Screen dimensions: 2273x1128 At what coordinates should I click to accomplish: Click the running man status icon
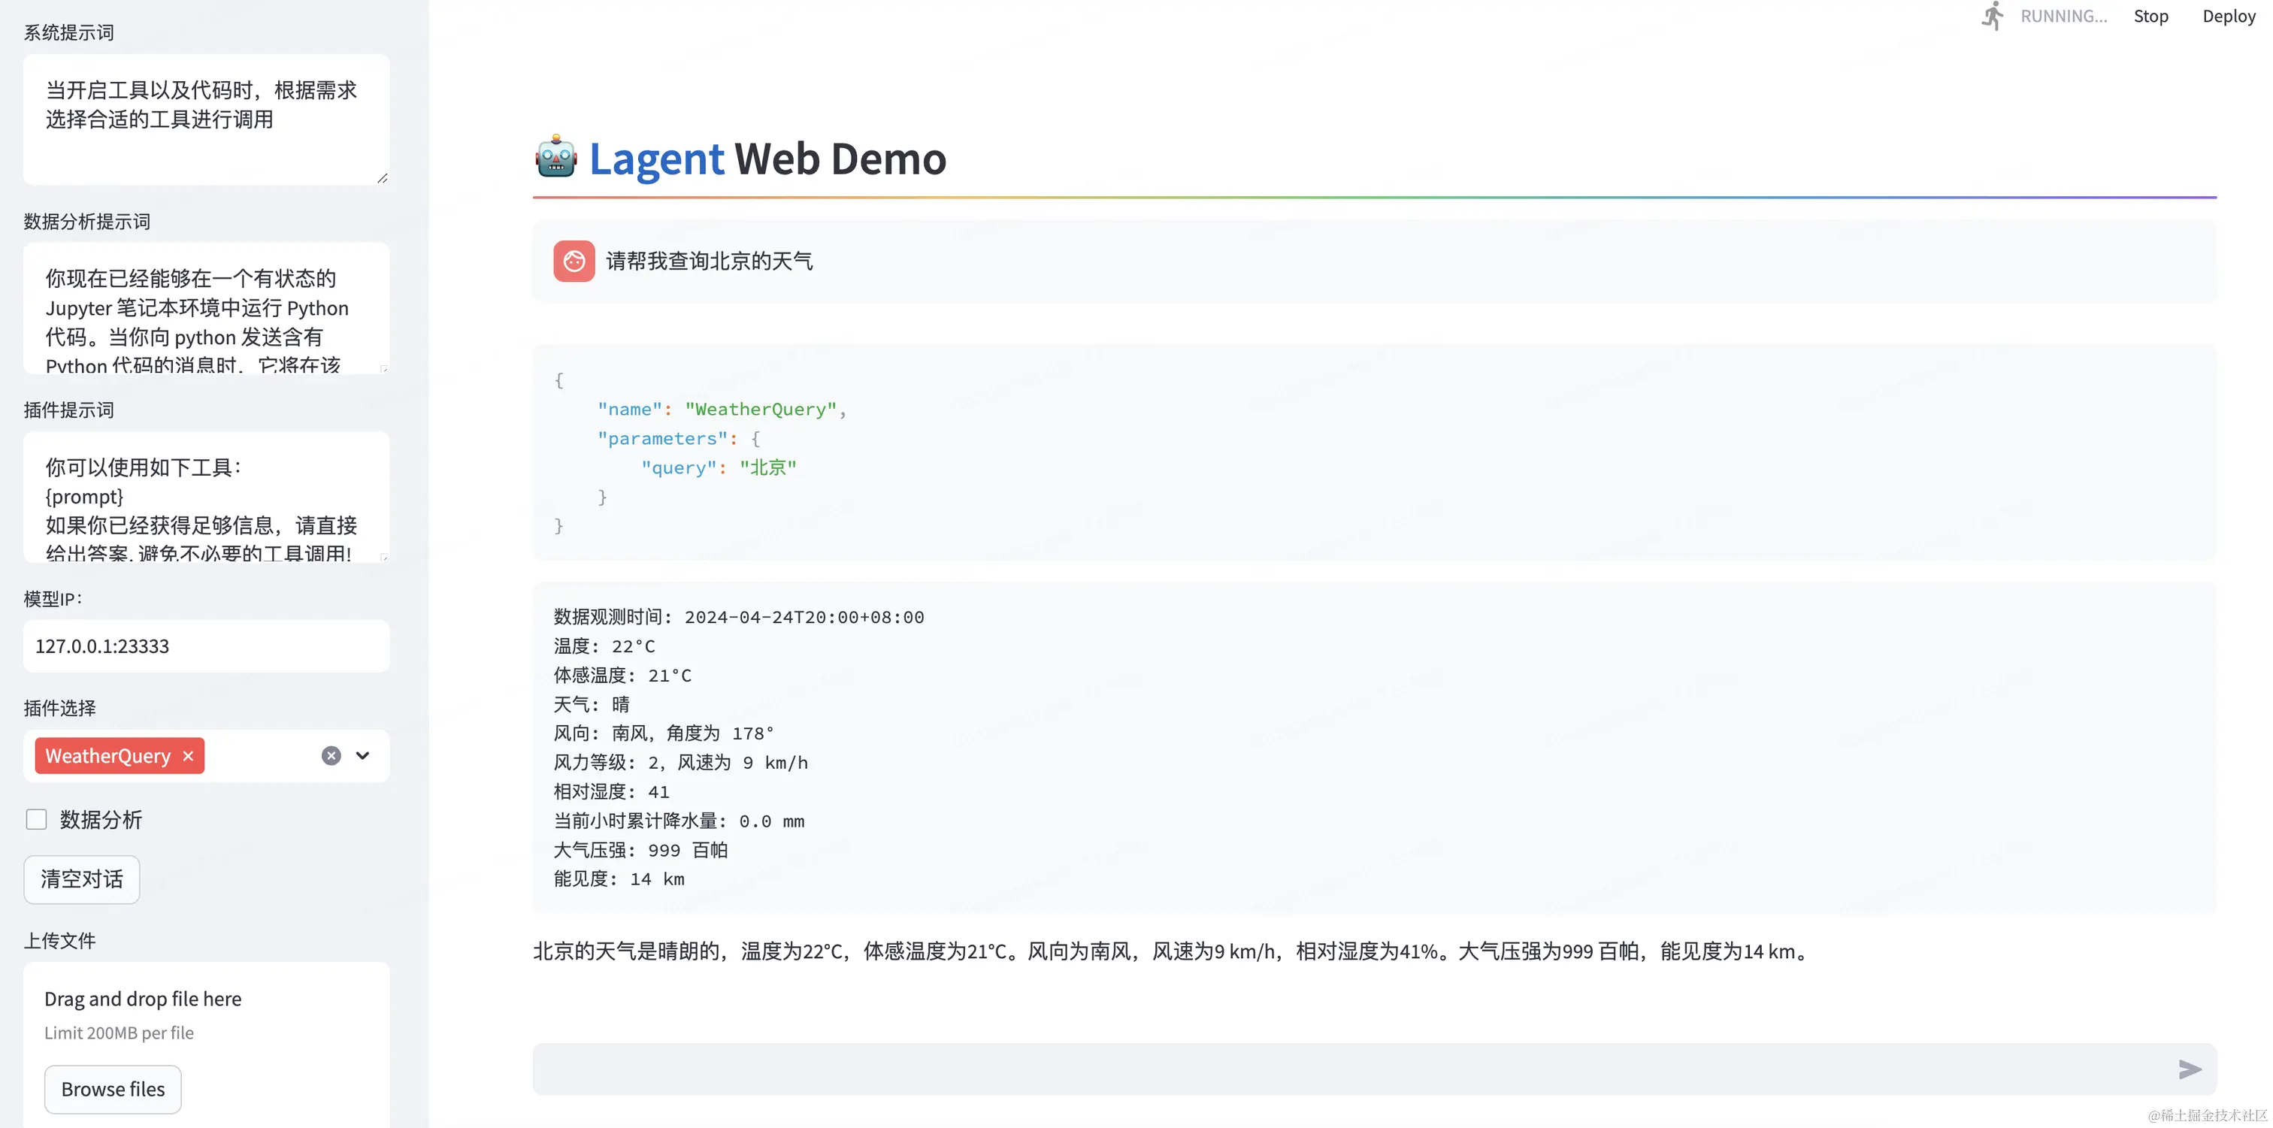[x=1993, y=16]
